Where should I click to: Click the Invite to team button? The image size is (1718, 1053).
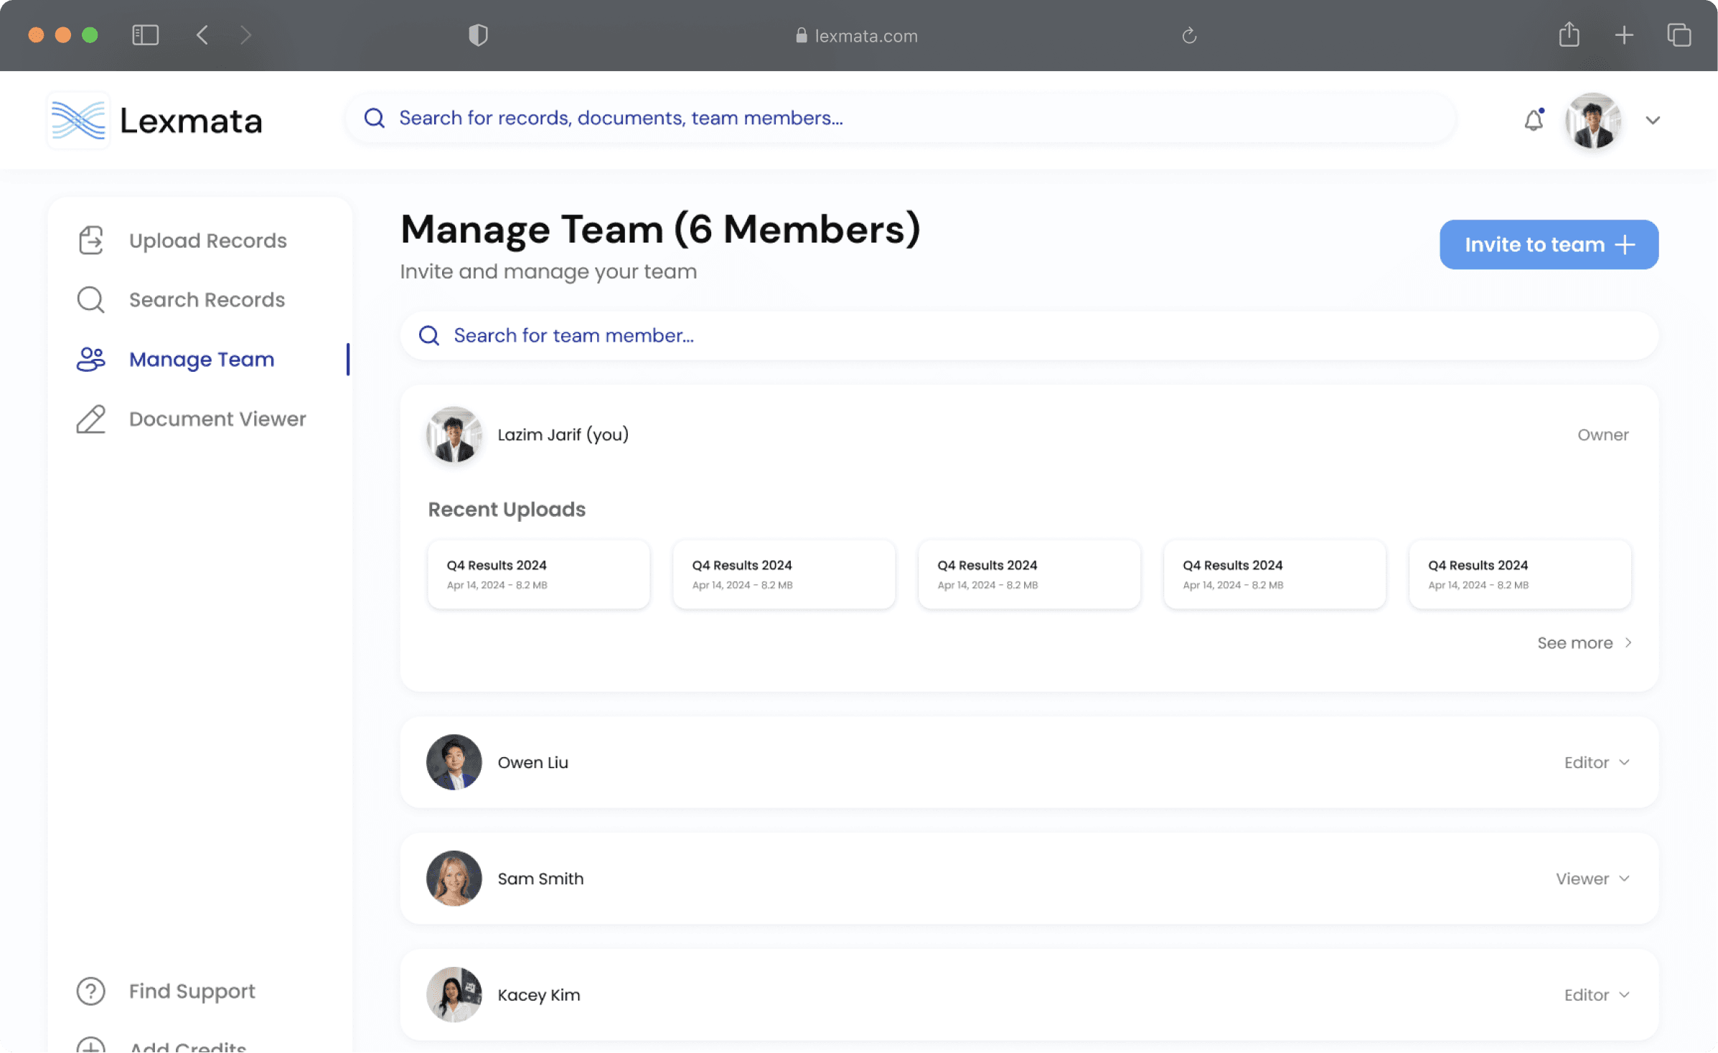(1549, 245)
